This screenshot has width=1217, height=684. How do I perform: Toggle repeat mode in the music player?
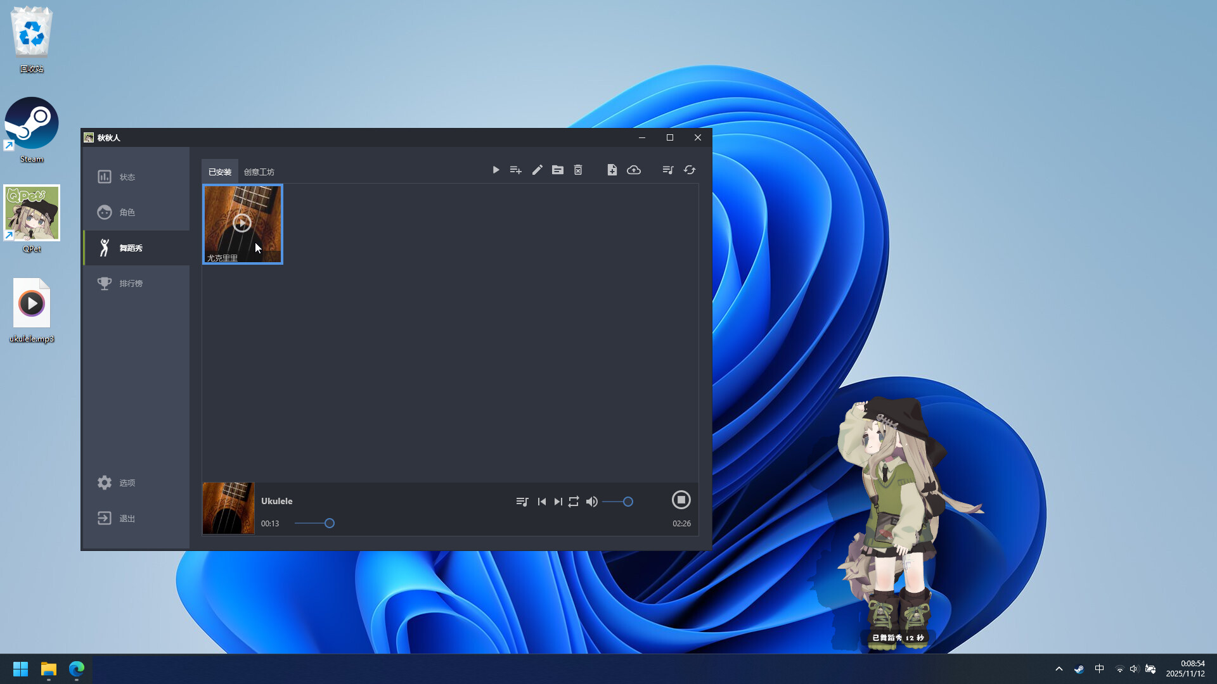coord(573,501)
